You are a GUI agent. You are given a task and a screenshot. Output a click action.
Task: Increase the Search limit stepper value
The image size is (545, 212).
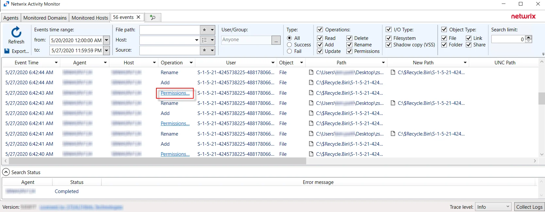[529, 37]
